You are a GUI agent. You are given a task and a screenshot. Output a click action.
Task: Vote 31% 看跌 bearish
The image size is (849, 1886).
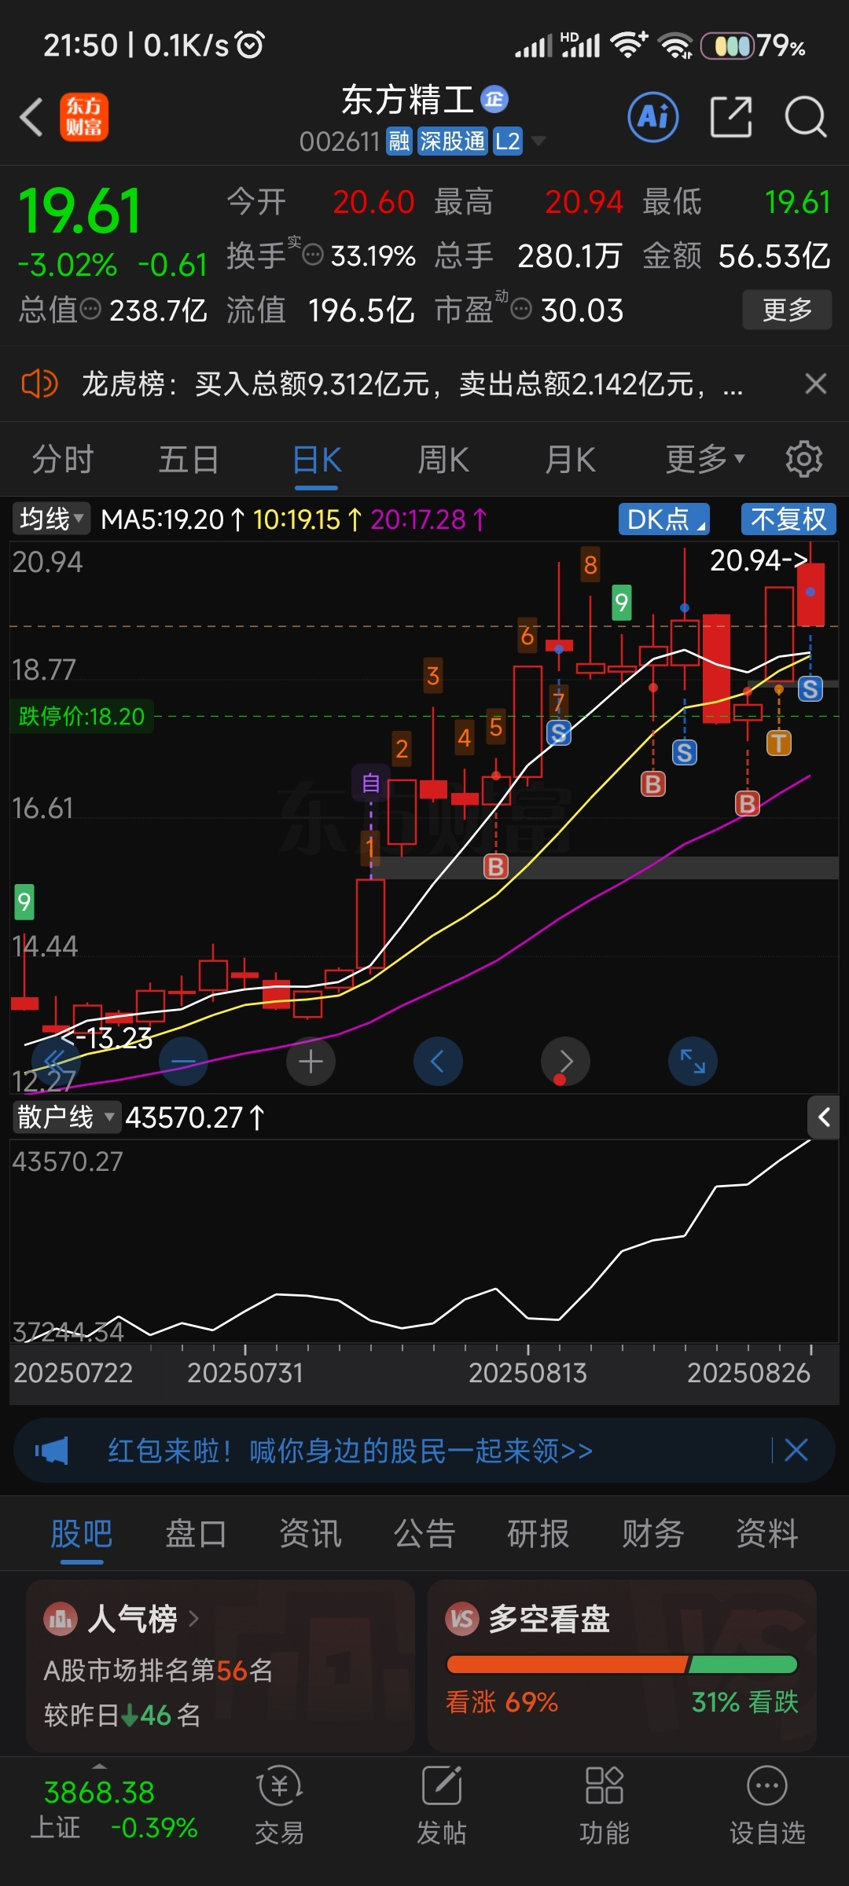[x=744, y=1702]
